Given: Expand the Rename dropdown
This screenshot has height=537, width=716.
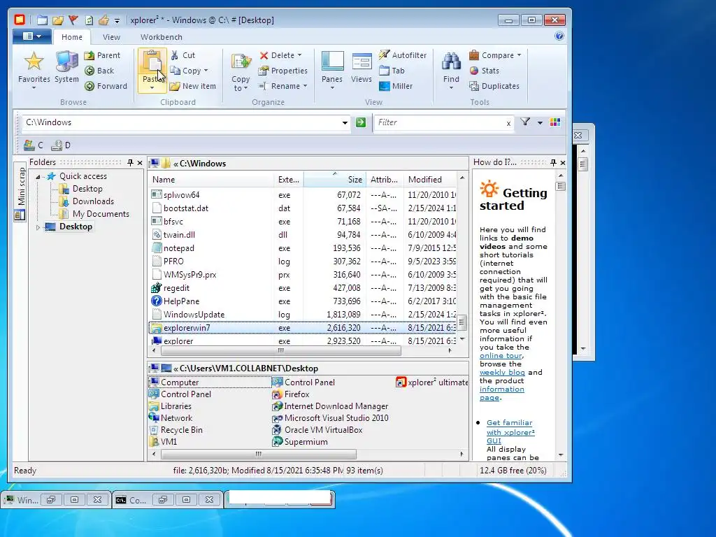Looking at the screenshot, I should pos(305,86).
